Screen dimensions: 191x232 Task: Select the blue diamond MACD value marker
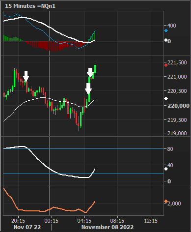166,31
